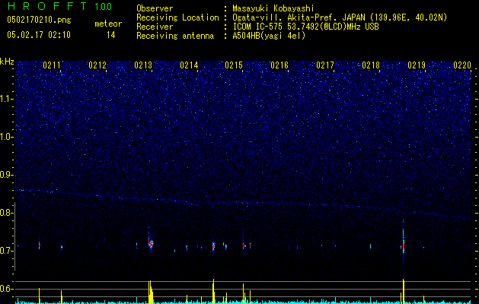Viewport: 479px width, 304px height.
Task: Select the filename 0502170210.png
Action: pos(39,21)
